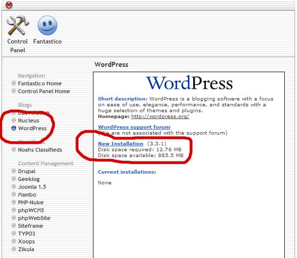
Task: Click the blue bullet beside WordPress
Action: 14,128
